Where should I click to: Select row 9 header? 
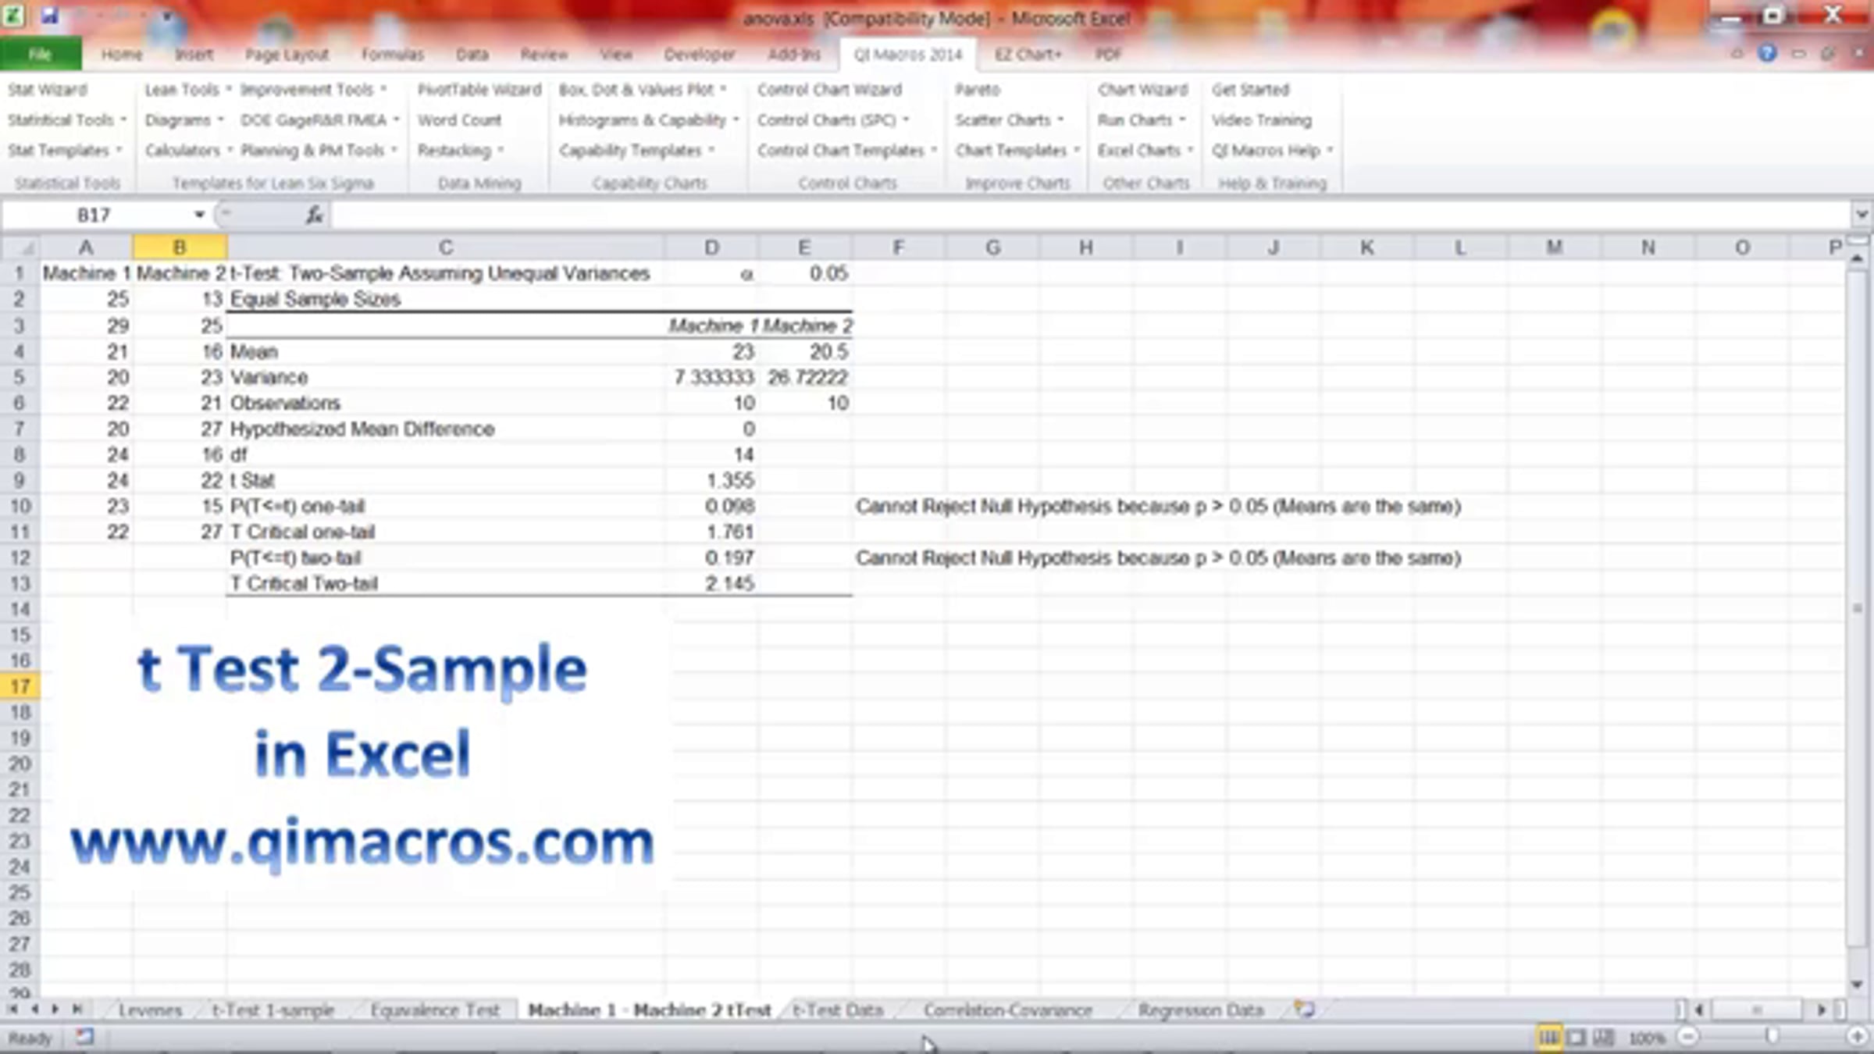20,480
